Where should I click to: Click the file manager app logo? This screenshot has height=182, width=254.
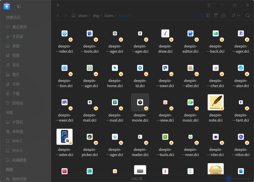coord(7,6)
